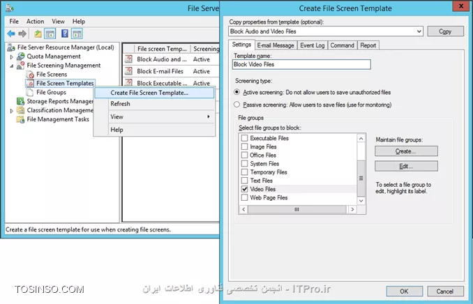Click the File Screens node icon

click(x=30, y=74)
